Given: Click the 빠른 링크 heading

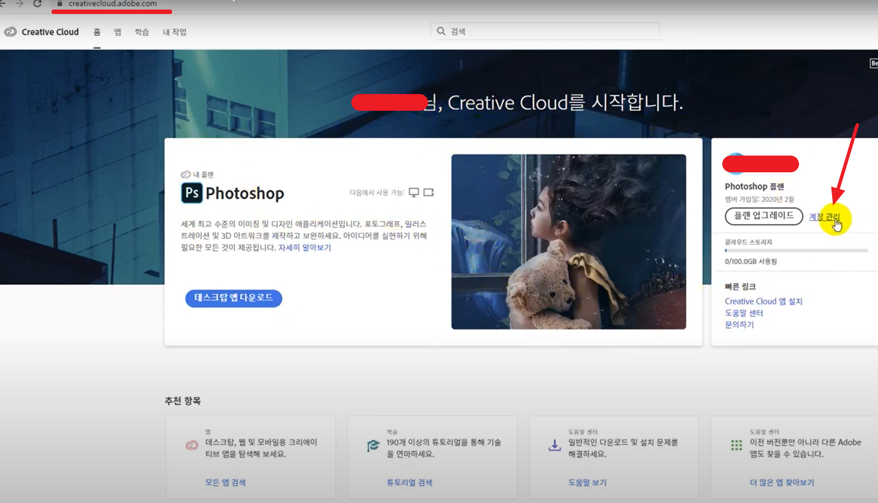Looking at the screenshot, I should click(740, 286).
